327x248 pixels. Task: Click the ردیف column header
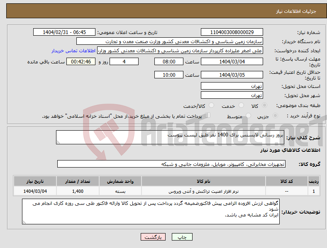click(314, 181)
